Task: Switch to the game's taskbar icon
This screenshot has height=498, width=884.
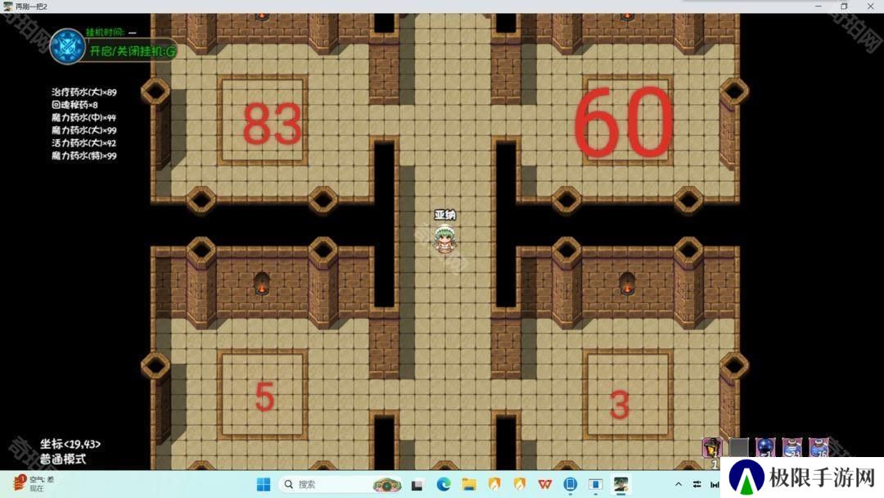Action: click(x=620, y=484)
